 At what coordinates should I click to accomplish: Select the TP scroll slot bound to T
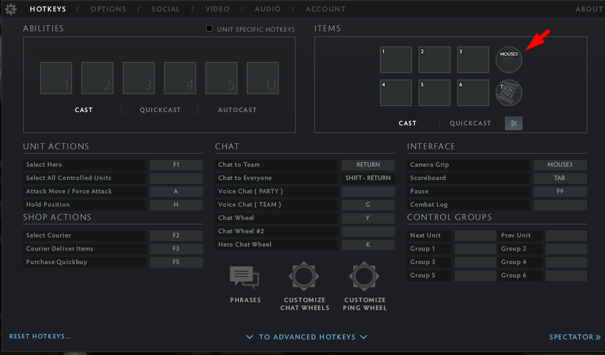click(x=509, y=93)
